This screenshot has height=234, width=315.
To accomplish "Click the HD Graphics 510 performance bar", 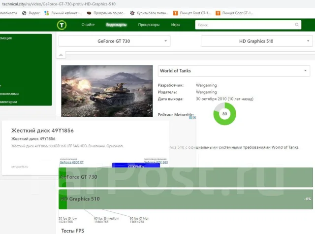I will (x=186, y=199).
